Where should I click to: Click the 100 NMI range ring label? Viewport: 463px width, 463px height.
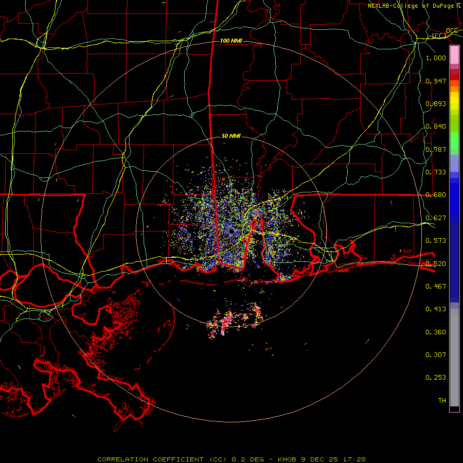point(231,41)
